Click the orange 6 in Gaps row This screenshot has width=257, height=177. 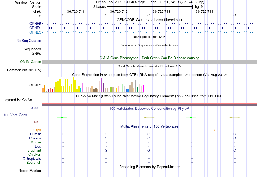tap(213, 130)
